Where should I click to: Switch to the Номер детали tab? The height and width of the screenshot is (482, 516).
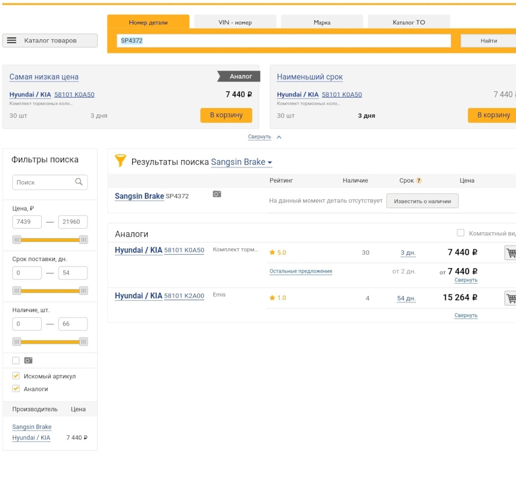pyautogui.click(x=148, y=23)
